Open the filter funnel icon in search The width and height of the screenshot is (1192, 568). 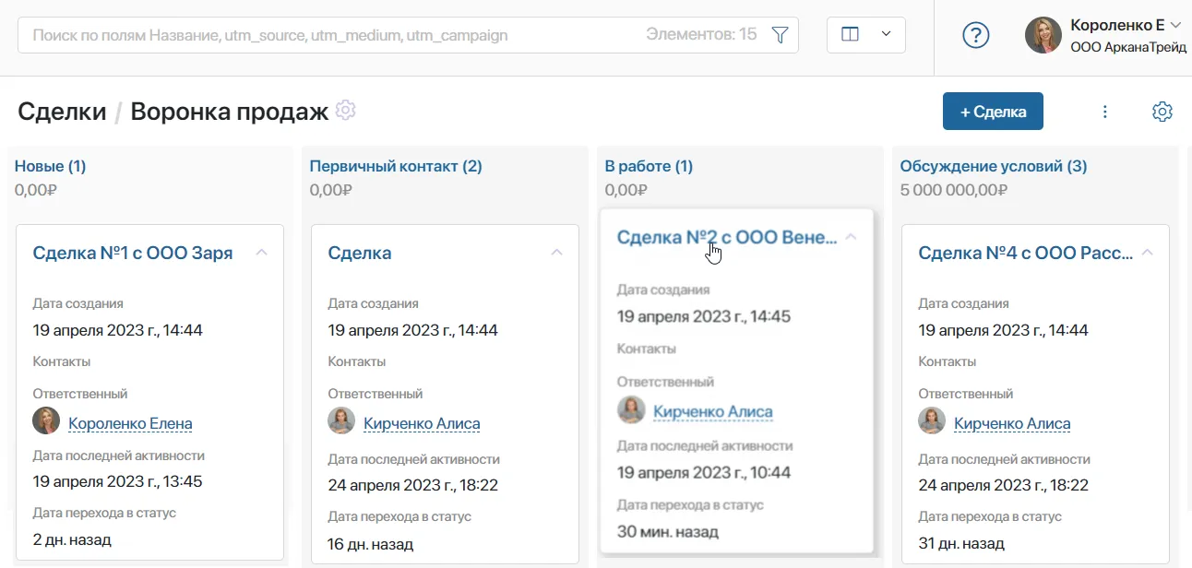coord(780,35)
